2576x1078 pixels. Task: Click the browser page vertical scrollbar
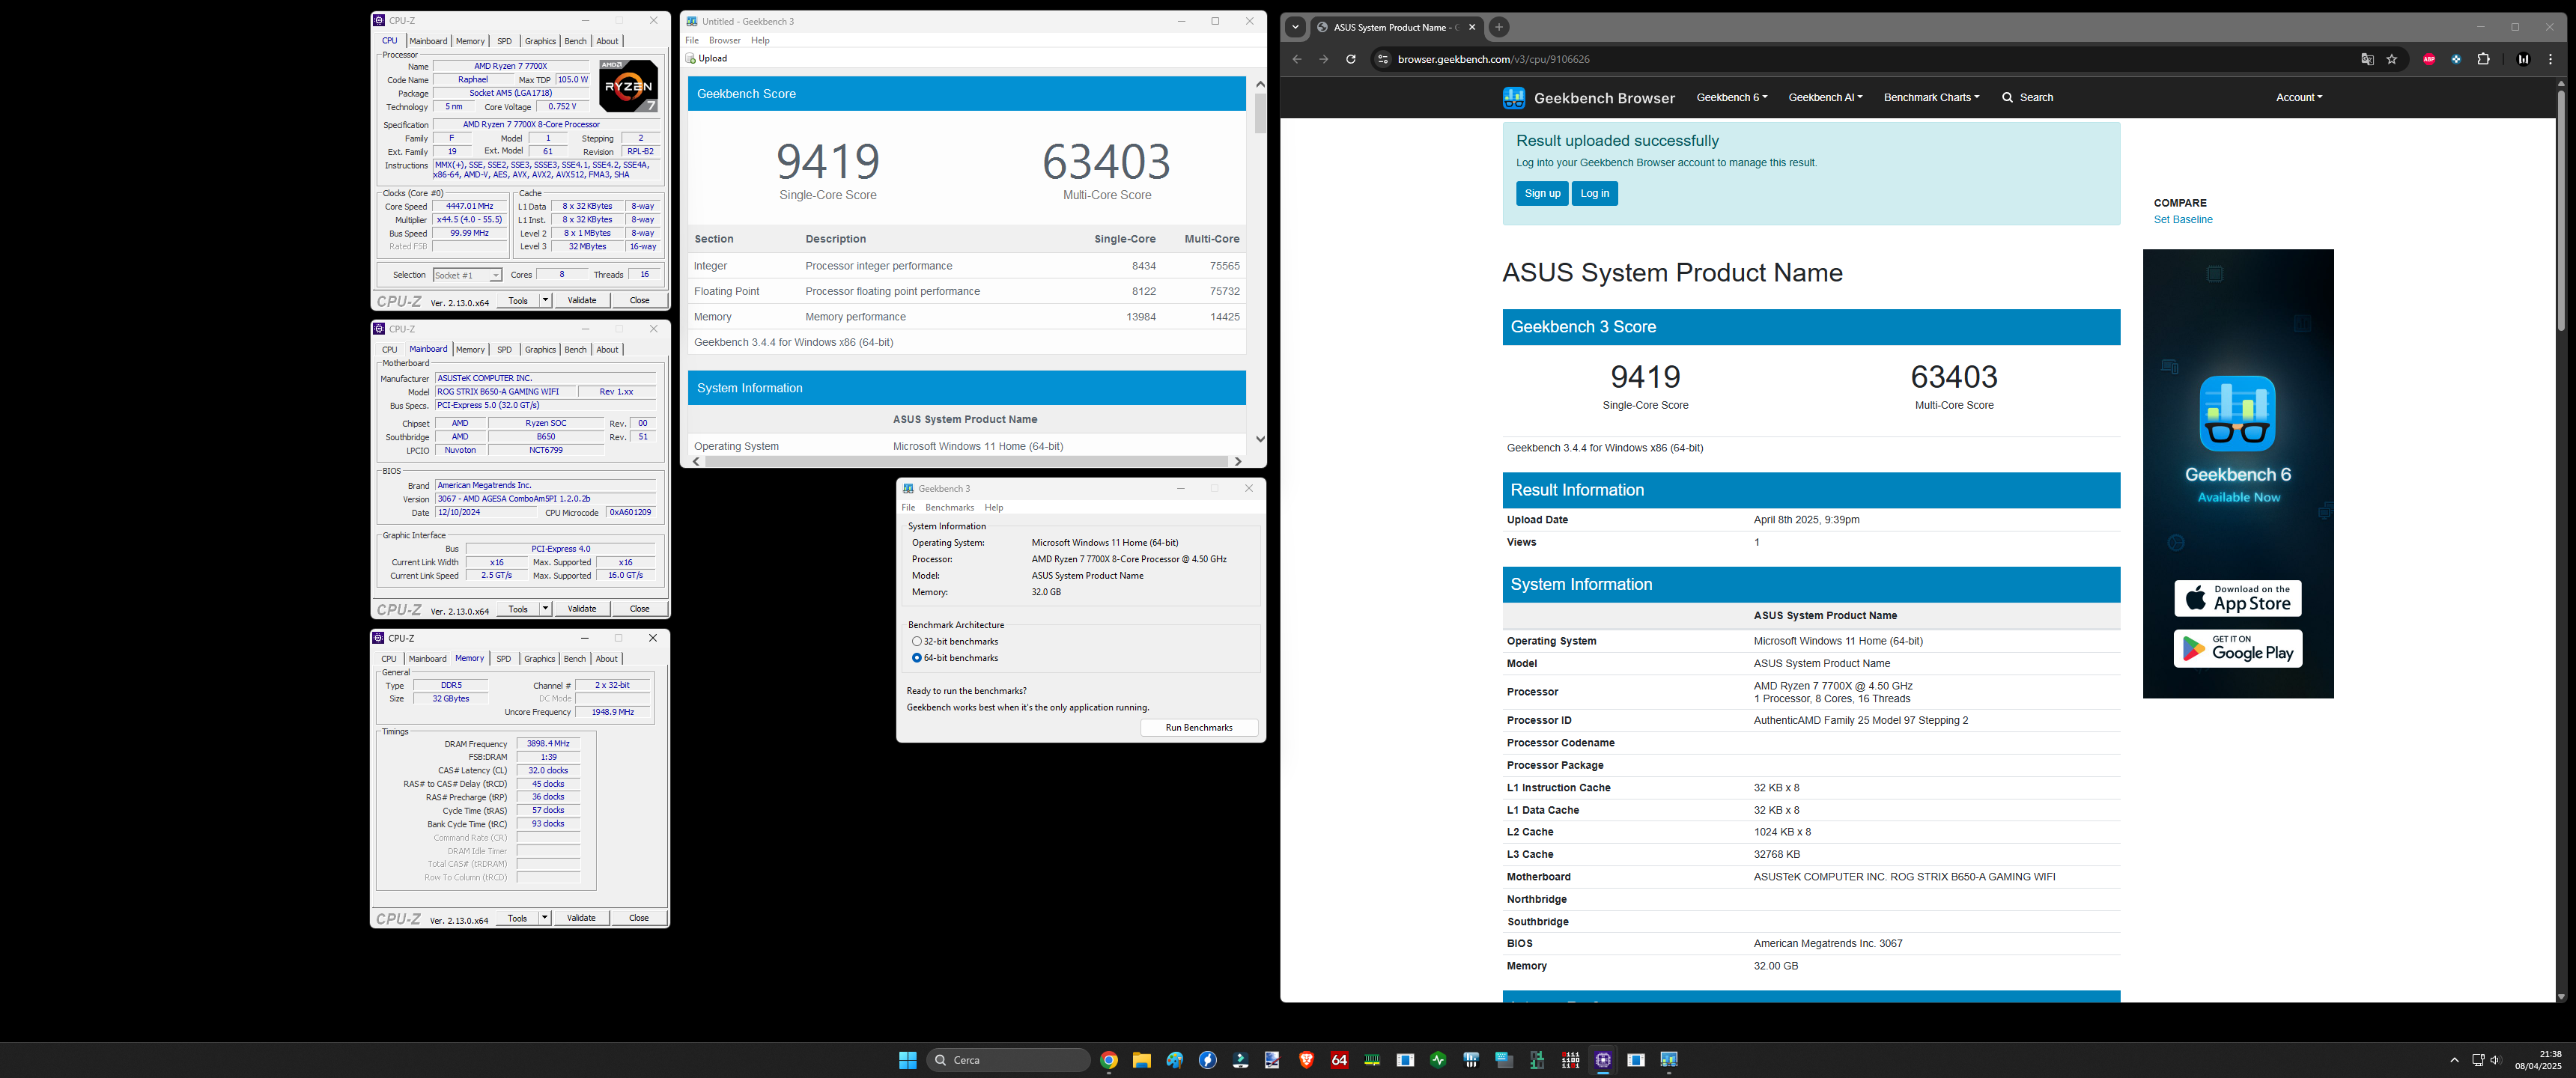click(x=2560, y=210)
